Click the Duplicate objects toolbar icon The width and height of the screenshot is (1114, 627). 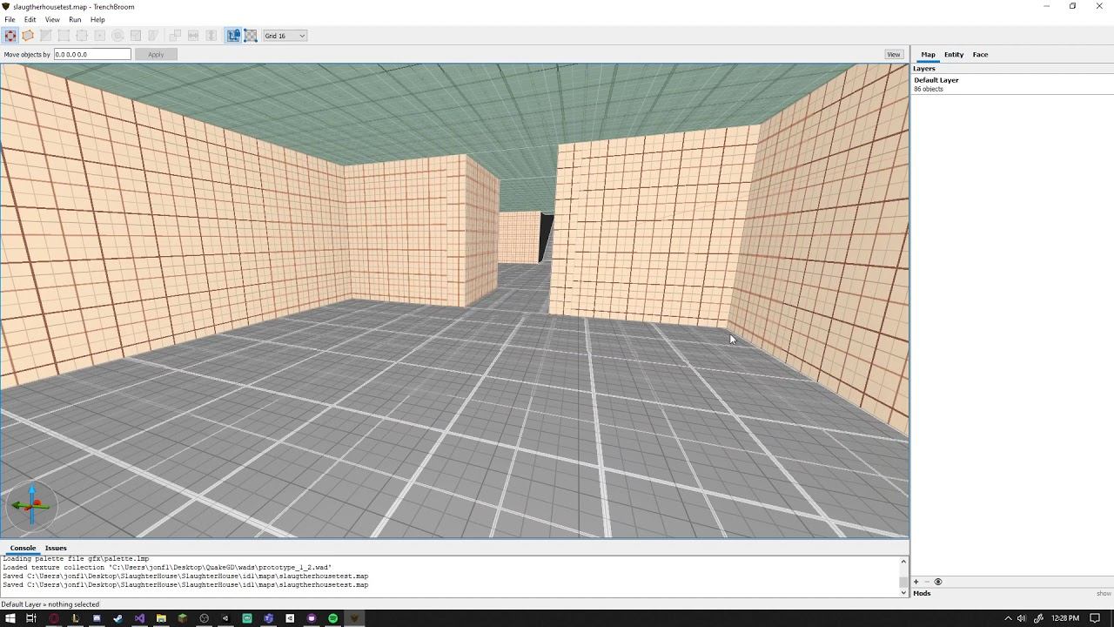pyautogui.click(x=175, y=36)
